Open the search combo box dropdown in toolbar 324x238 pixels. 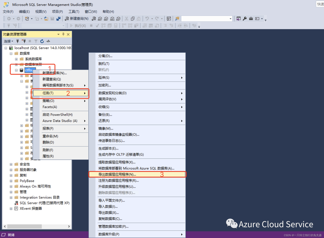coord(230,19)
